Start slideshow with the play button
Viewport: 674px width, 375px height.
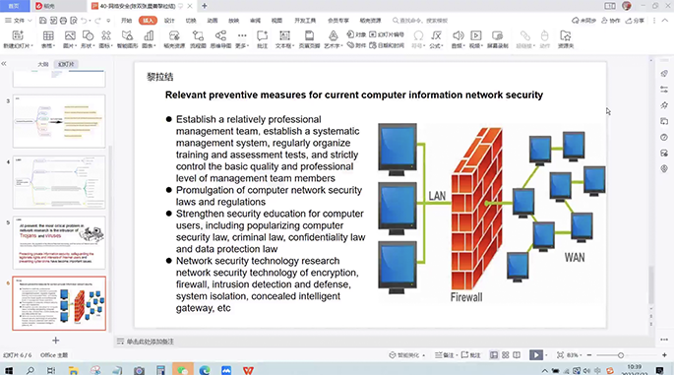[536, 355]
